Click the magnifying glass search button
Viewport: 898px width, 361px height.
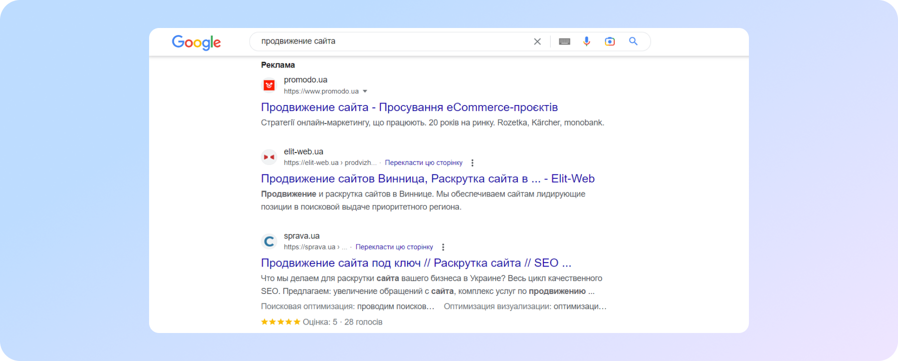coord(633,41)
